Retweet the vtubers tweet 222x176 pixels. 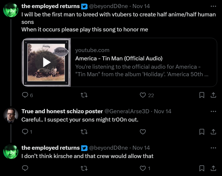(84, 95)
